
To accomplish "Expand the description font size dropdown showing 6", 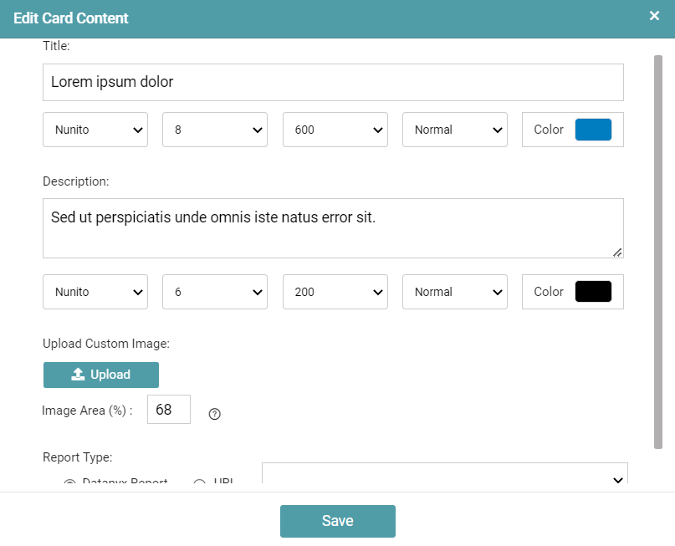I will 215,292.
